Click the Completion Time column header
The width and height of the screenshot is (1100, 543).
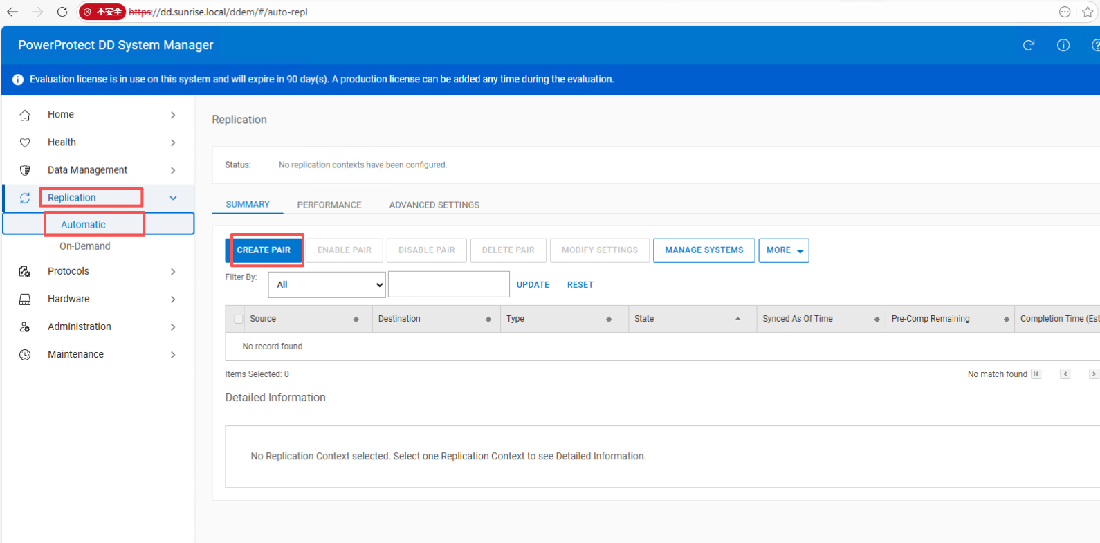1058,319
